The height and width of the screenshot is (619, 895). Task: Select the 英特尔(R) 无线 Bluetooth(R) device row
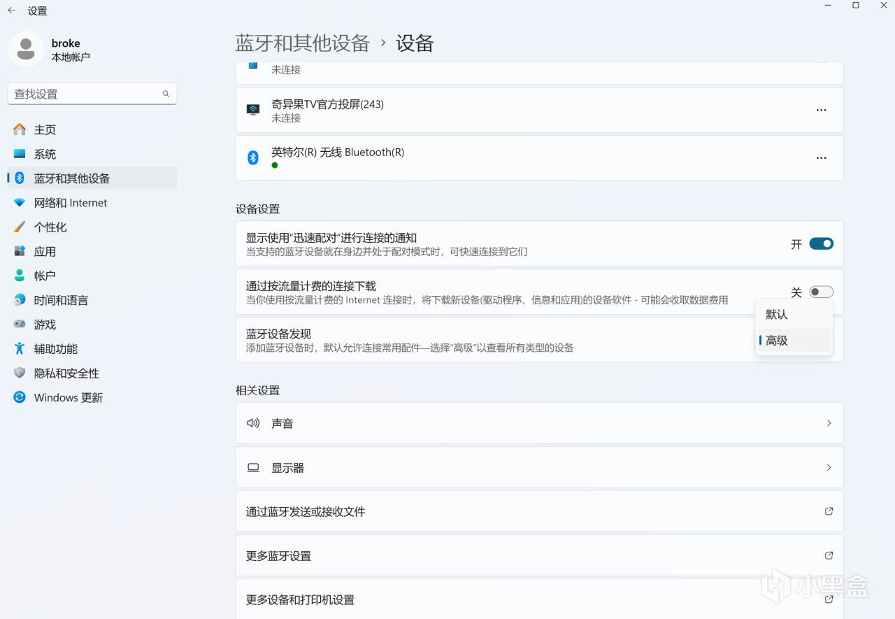coord(540,158)
